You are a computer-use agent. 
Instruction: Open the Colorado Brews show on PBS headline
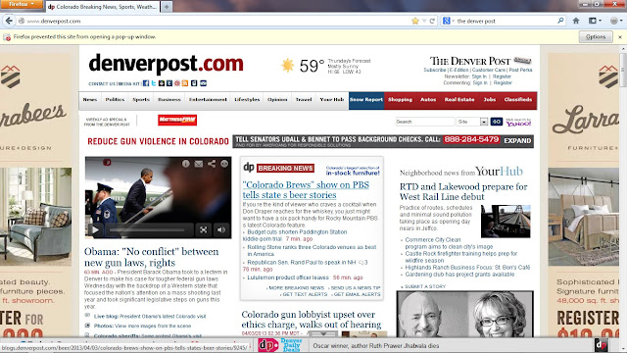pos(306,189)
